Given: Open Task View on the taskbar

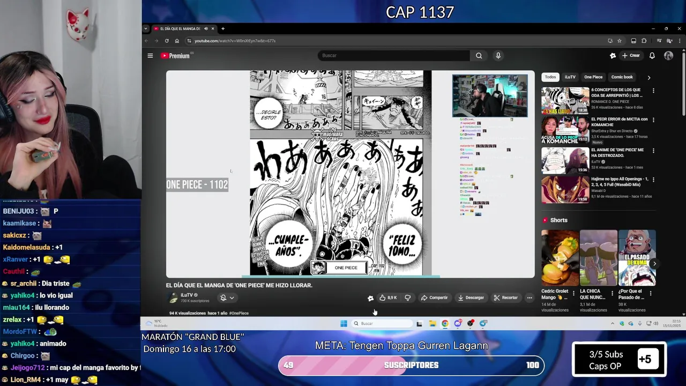Looking at the screenshot, I should coord(419,323).
